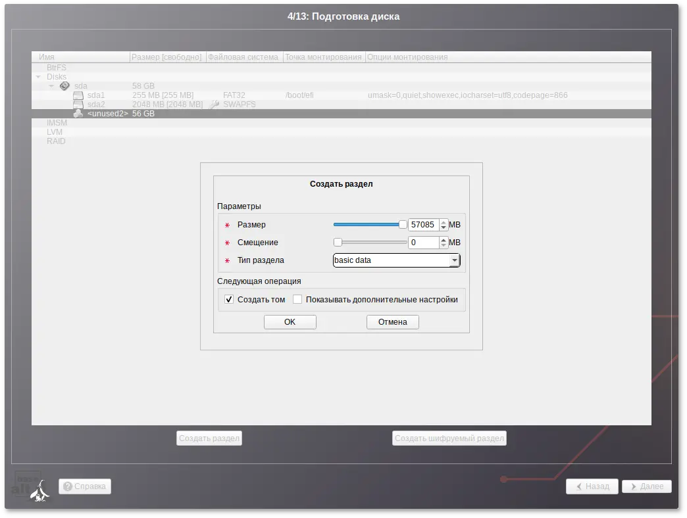Image resolution: width=687 pixels, height=518 pixels.
Task: Select LVM tree item
Action: (55, 132)
